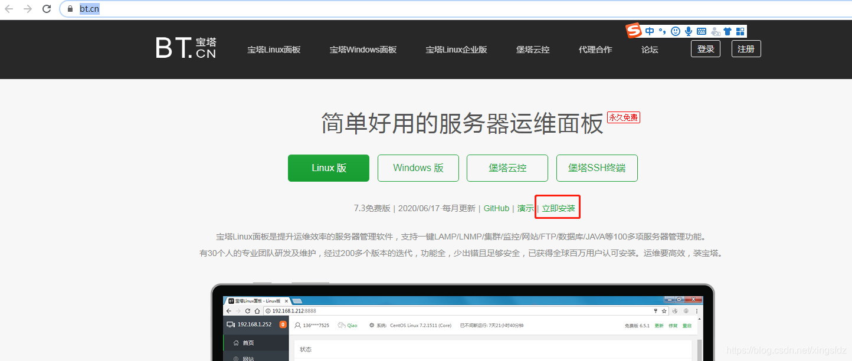Screen dimensions: 852x361
Task: Go to the 论坛 forum nav item
Action: coord(650,50)
